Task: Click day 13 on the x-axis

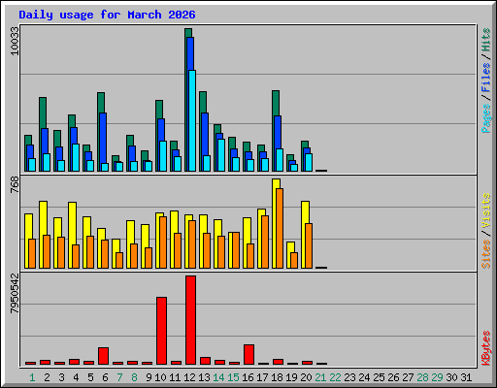Action: coord(204,377)
